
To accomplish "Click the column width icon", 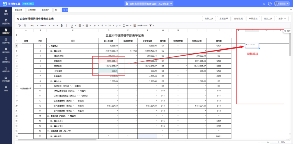I will [110, 25].
